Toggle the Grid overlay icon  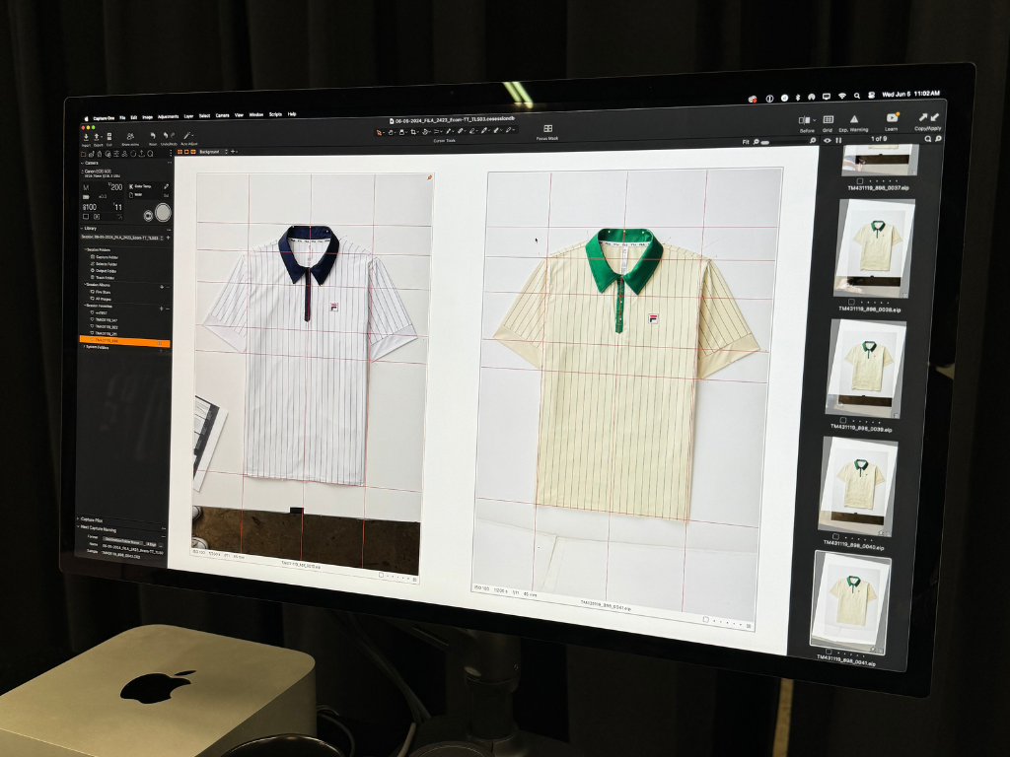[829, 119]
